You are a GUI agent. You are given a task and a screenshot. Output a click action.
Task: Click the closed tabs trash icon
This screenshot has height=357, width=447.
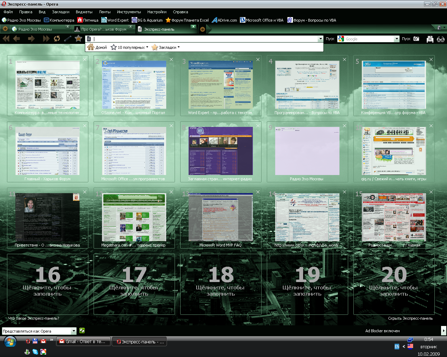click(x=439, y=27)
